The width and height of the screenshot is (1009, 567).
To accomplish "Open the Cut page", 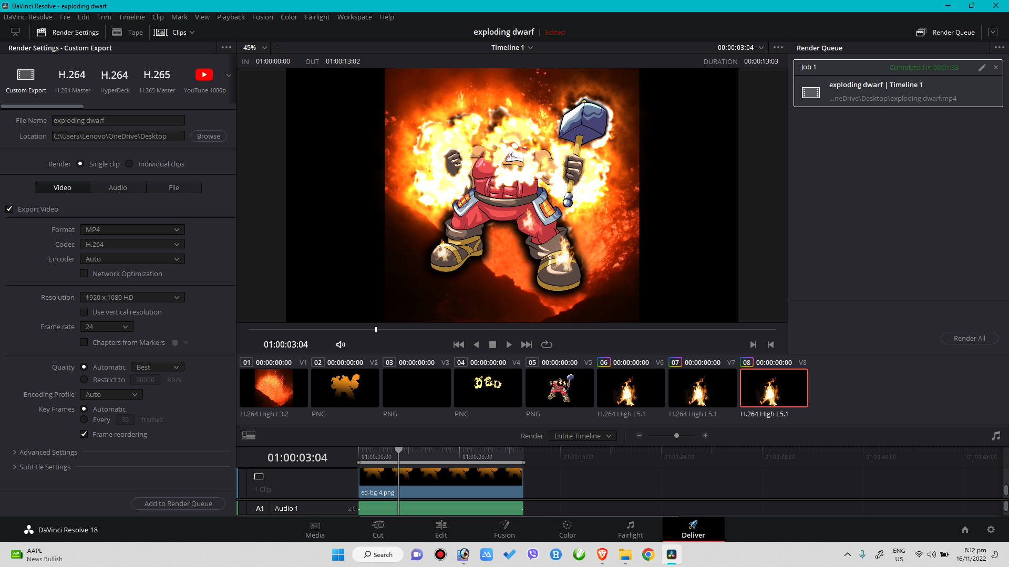I will click(x=378, y=529).
